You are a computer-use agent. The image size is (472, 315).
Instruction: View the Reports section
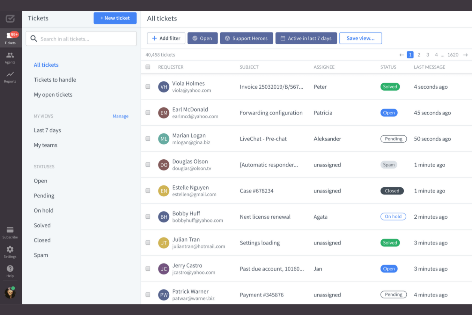pyautogui.click(x=11, y=77)
